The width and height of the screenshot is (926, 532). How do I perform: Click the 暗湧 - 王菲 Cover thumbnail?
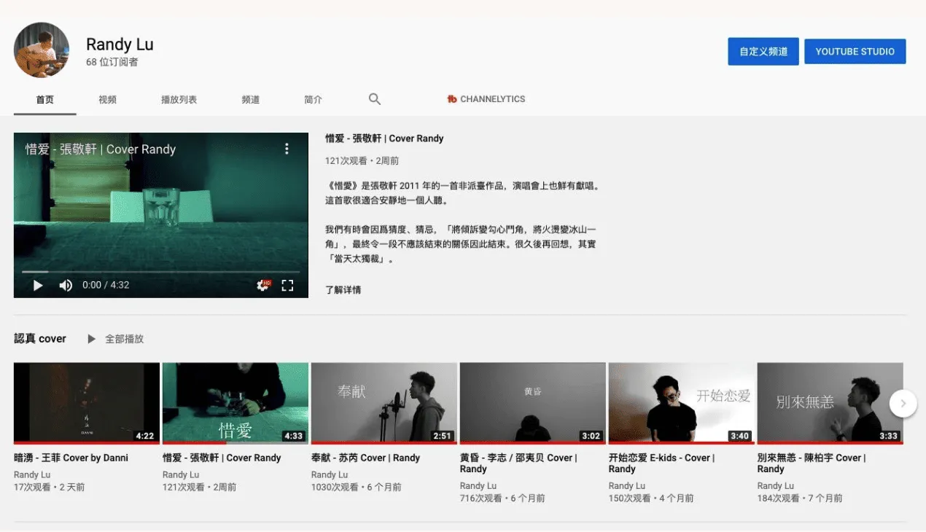tap(86, 402)
